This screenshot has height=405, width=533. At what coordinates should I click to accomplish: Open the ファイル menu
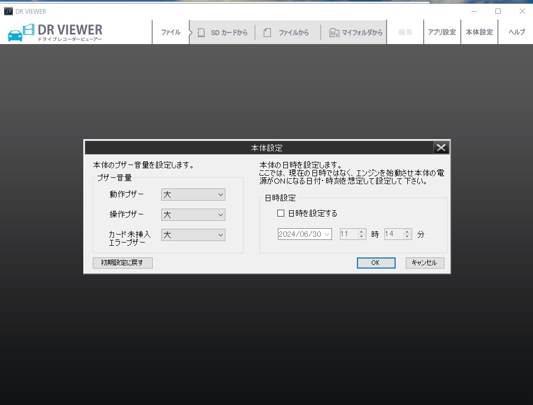170,32
